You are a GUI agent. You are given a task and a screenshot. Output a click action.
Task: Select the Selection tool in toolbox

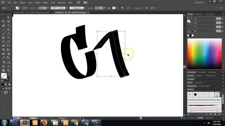(4, 17)
